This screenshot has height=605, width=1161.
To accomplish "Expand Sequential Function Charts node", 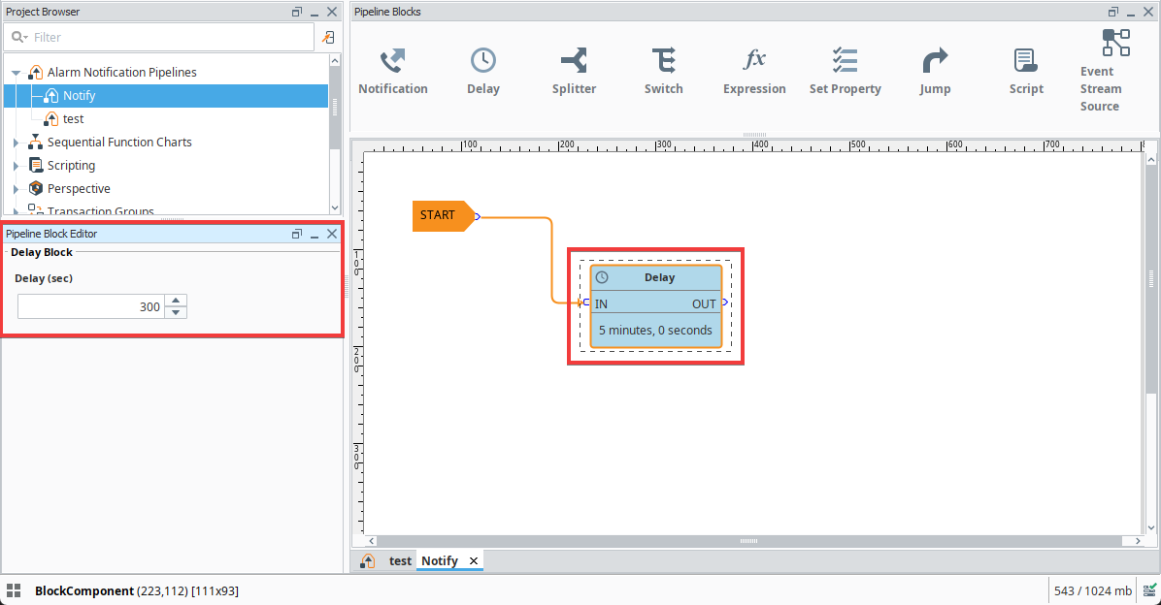I will point(17,142).
